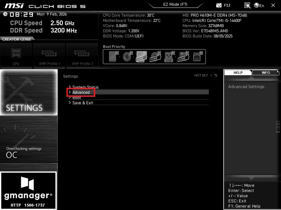The height and width of the screenshot is (210, 281).
Task: Open the Save & Exit entry
Action: coord(139,103)
